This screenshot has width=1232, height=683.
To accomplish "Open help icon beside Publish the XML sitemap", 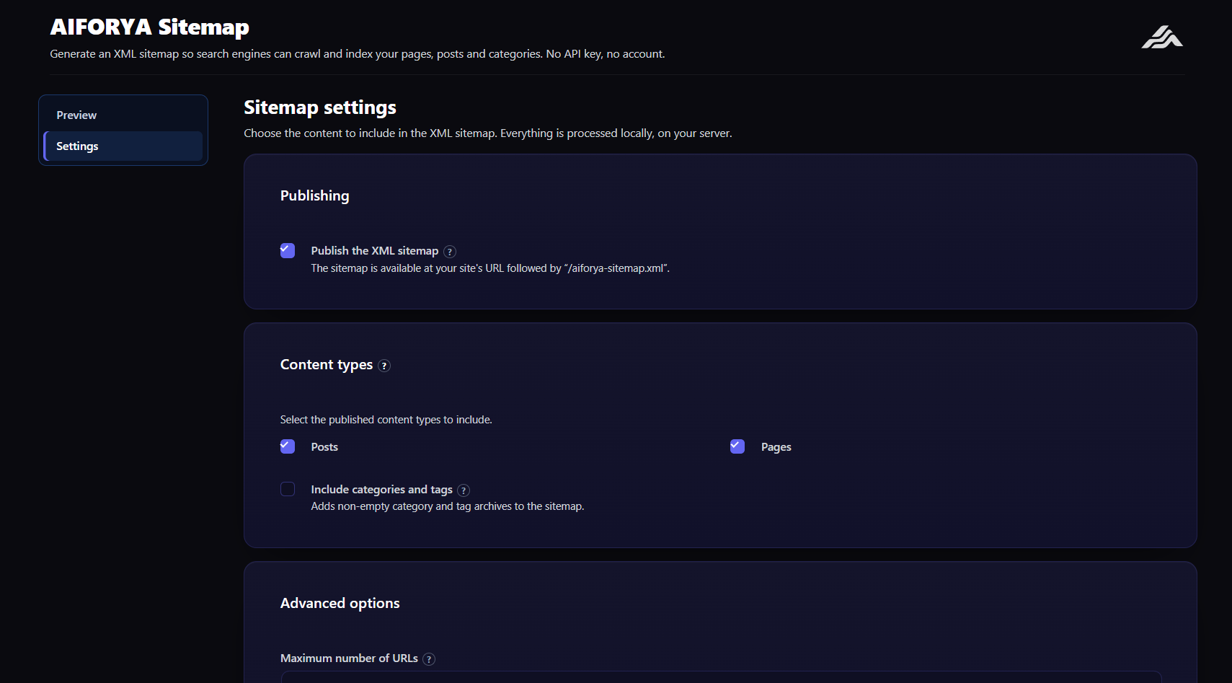I will (450, 252).
